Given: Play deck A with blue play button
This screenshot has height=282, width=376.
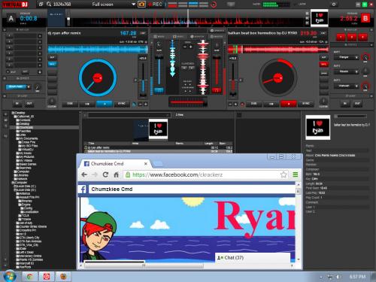Looking at the screenshot, I should [105, 104].
